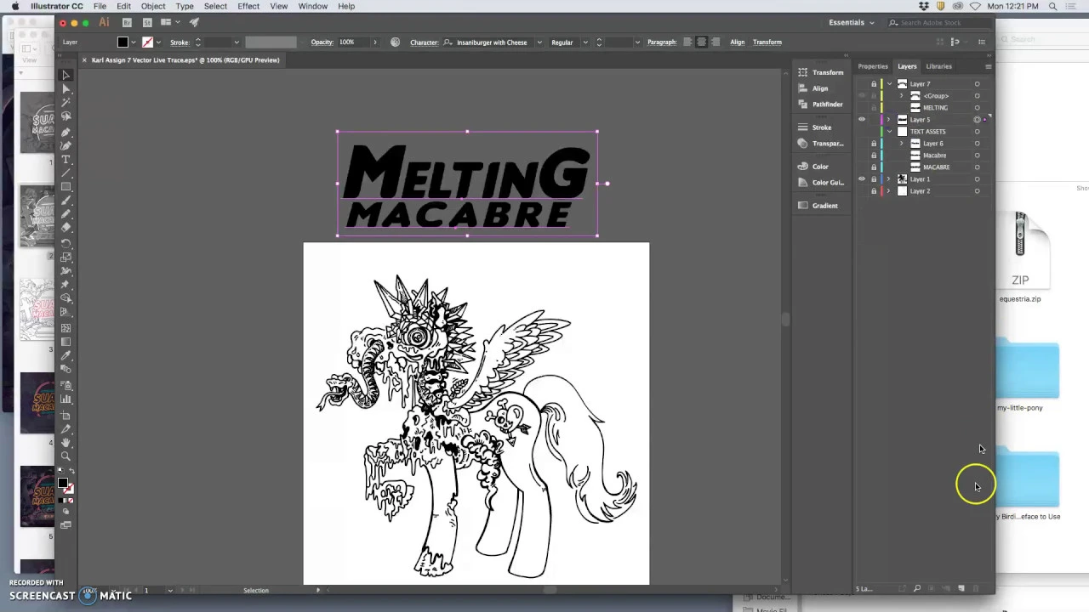Select the Curvature tool
This screenshot has width=1089, height=612.
[x=66, y=145]
